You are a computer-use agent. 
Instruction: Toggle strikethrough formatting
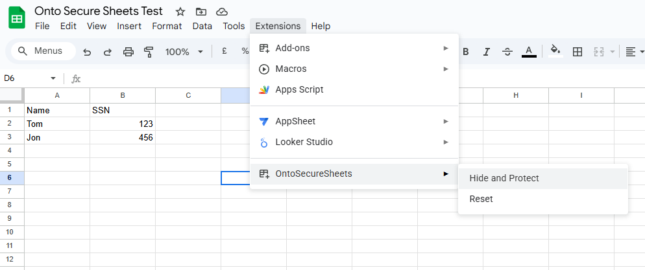pos(507,52)
